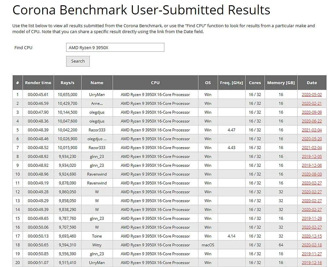Open the 2019-12-06 date link
331x267 pixels.
tap(312, 165)
